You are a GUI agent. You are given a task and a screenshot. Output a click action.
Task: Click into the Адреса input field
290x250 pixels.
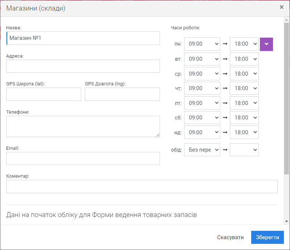pyautogui.click(x=83, y=66)
